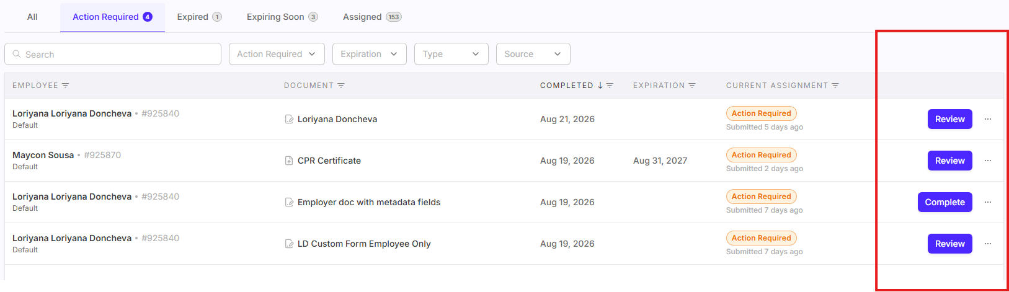Open more options for Loriyana Doncheva document row
Image resolution: width=1009 pixels, height=292 pixels.
(x=988, y=119)
